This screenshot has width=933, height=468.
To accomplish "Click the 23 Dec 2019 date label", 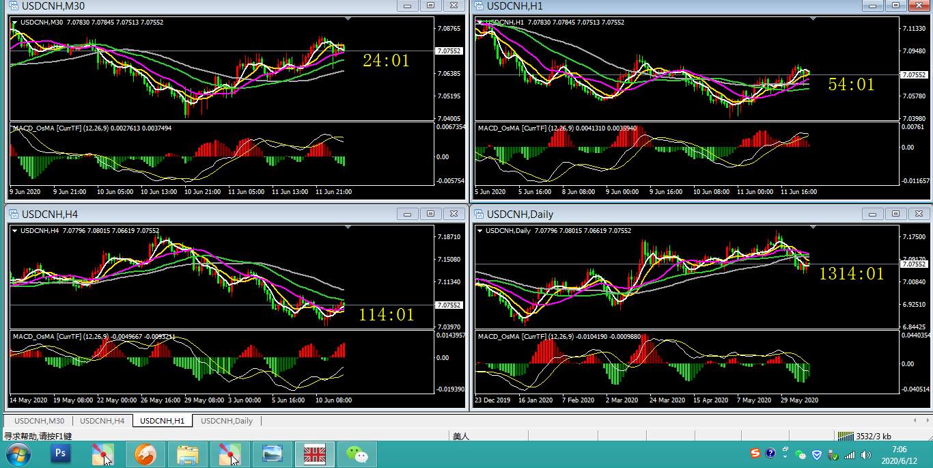I will point(492,400).
